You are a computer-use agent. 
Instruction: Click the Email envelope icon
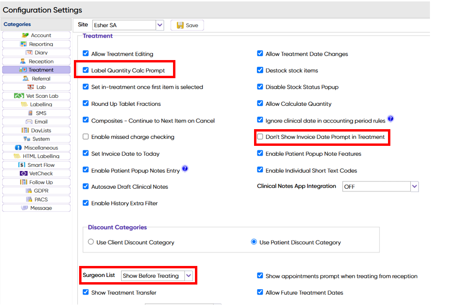tap(29, 122)
